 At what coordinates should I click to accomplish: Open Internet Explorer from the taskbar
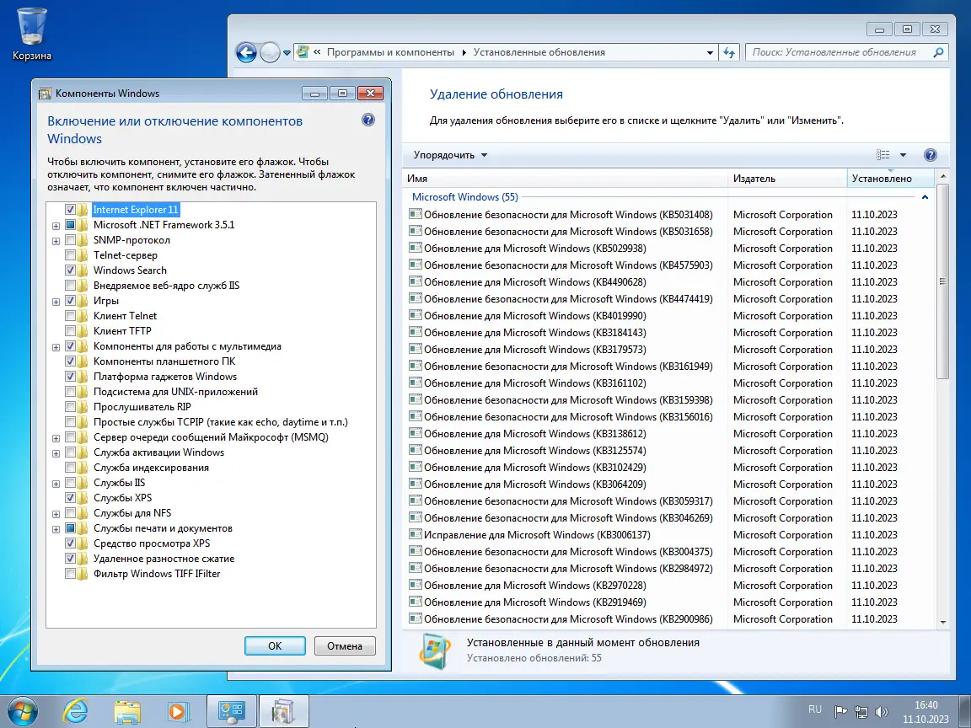(x=75, y=710)
